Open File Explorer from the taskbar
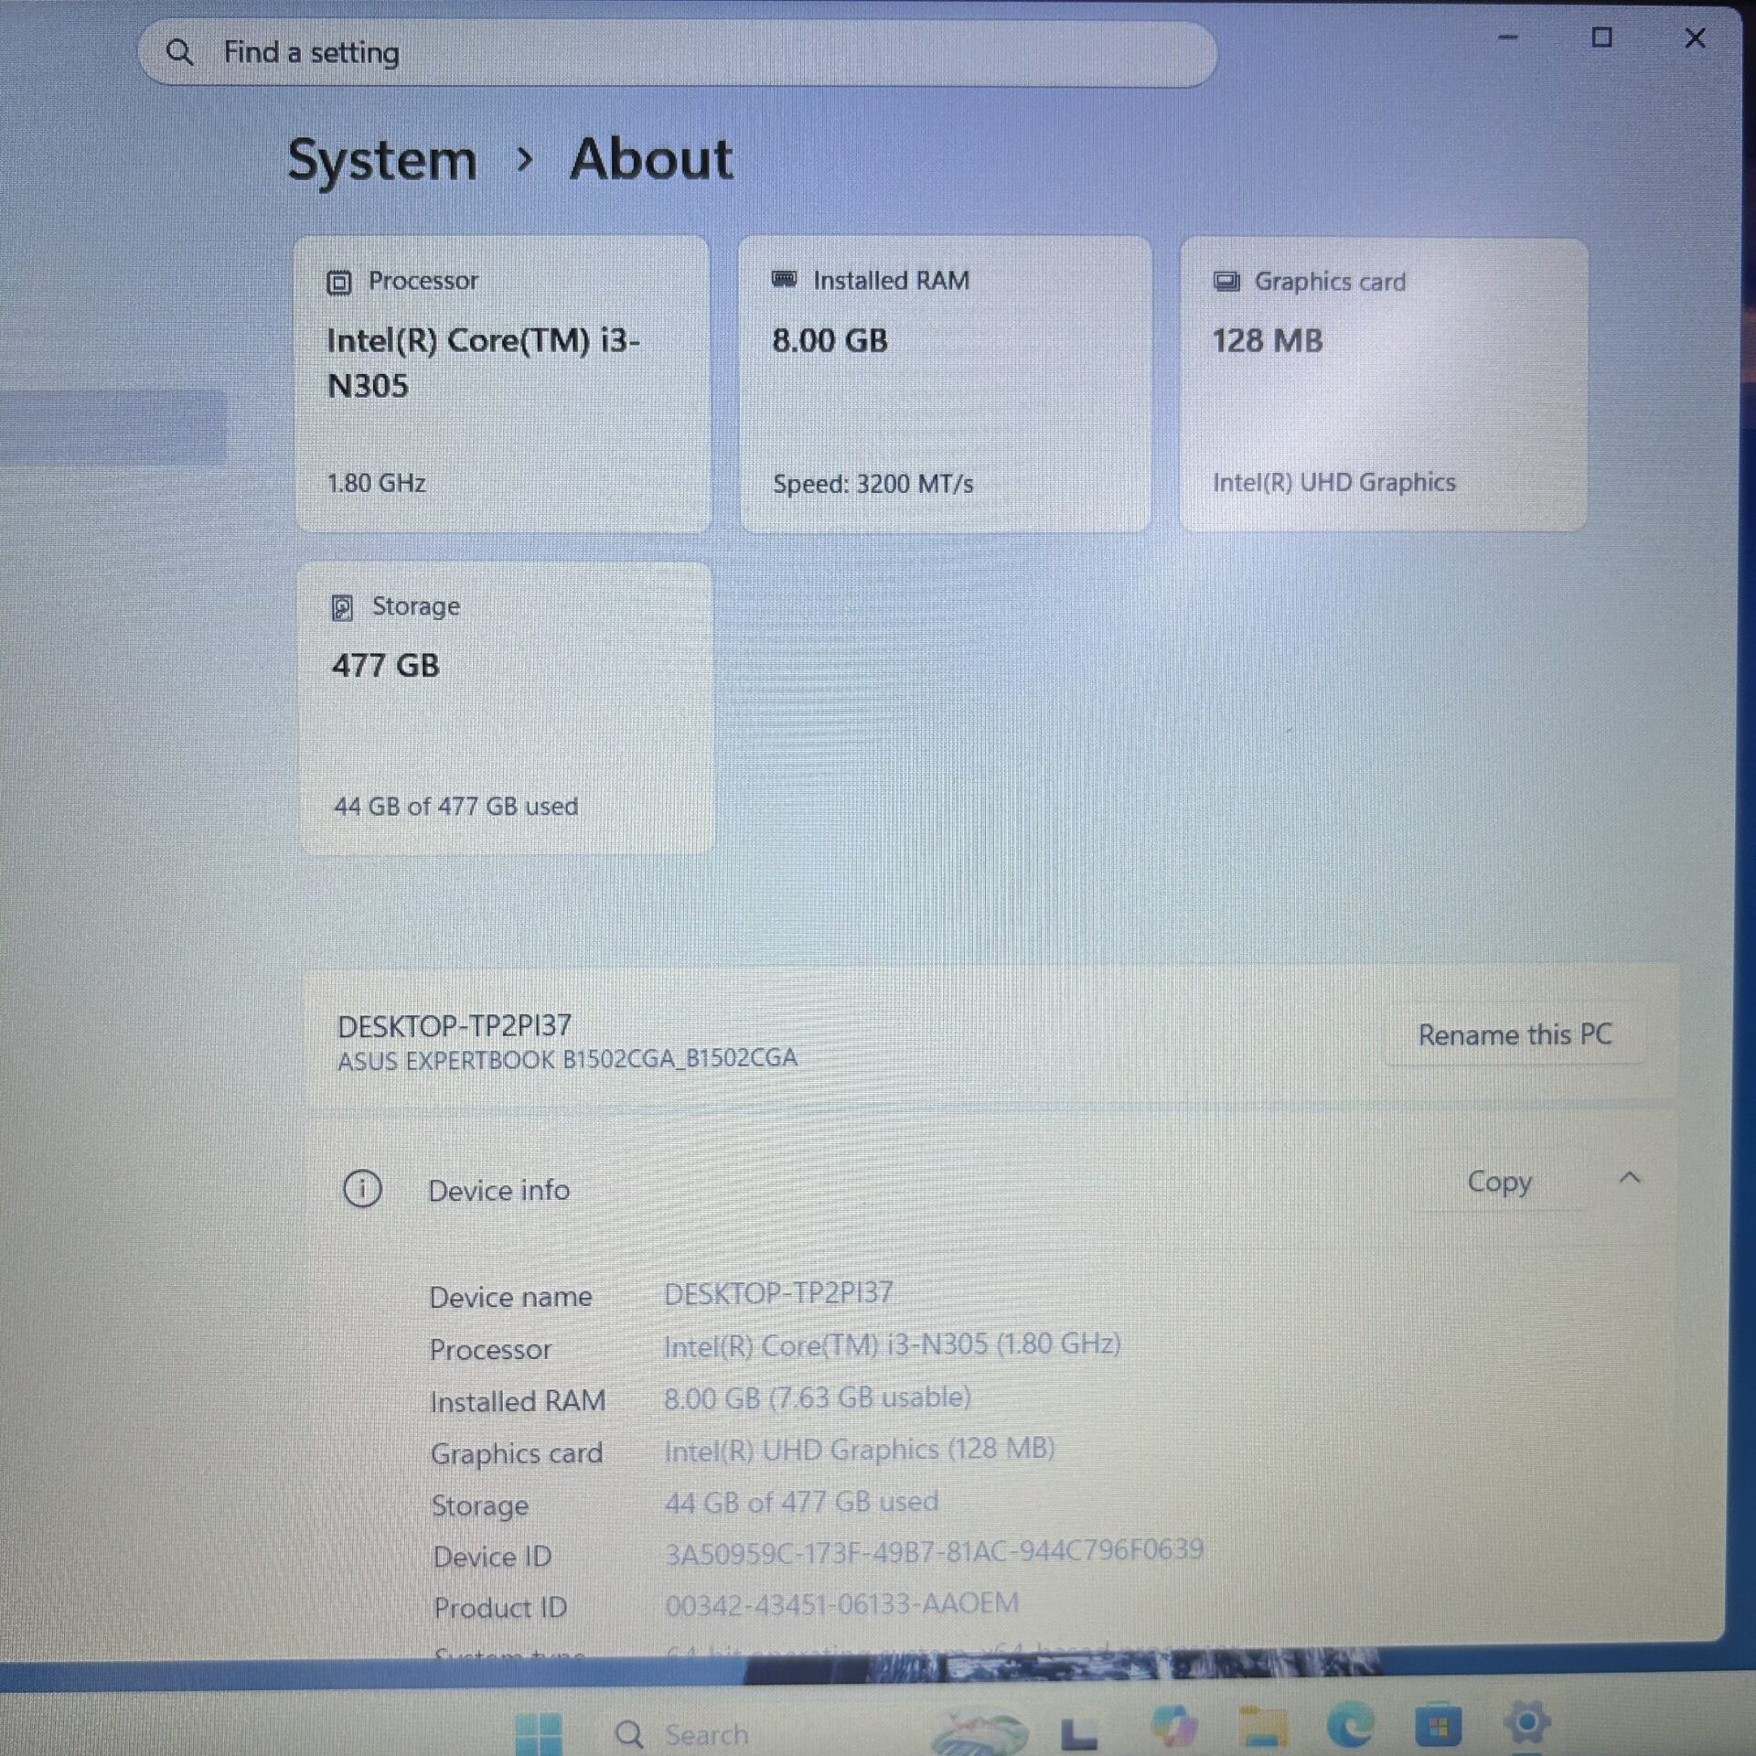Viewport: 1756px width, 1756px height. [x=1262, y=1727]
